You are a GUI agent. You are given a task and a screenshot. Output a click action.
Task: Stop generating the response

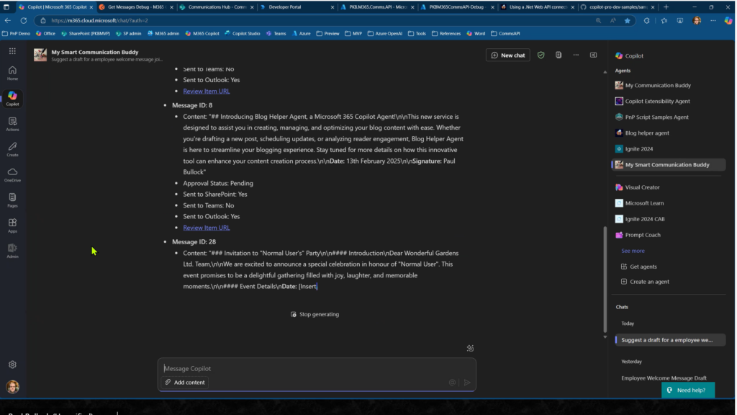pyautogui.click(x=315, y=314)
